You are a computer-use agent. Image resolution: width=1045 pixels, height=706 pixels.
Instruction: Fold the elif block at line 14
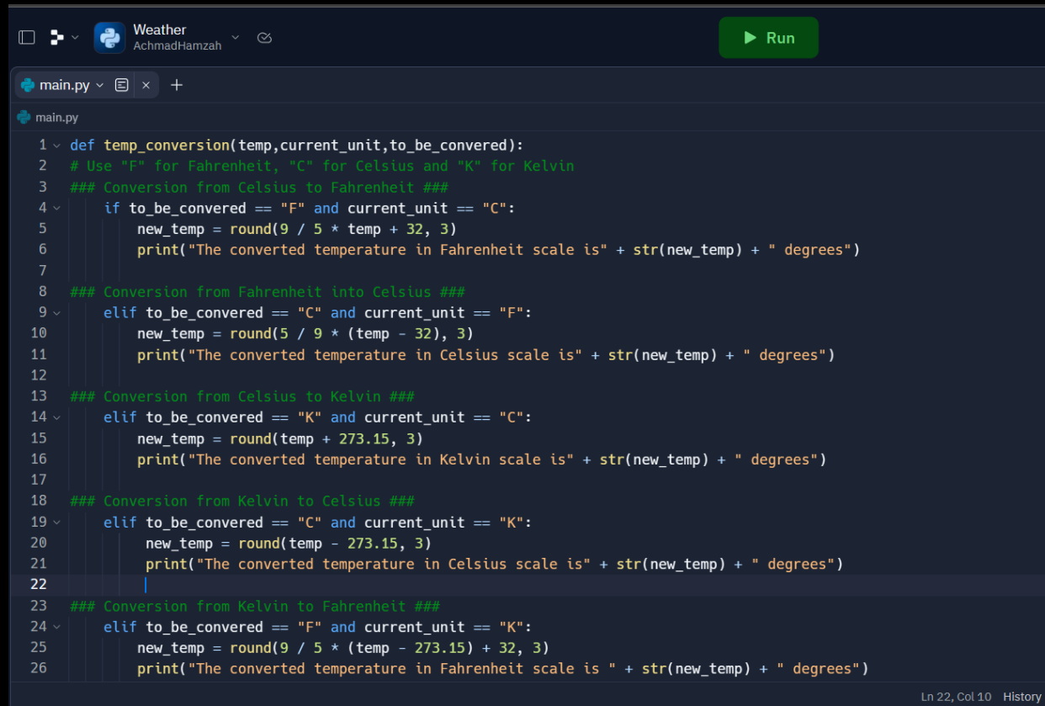[56, 417]
